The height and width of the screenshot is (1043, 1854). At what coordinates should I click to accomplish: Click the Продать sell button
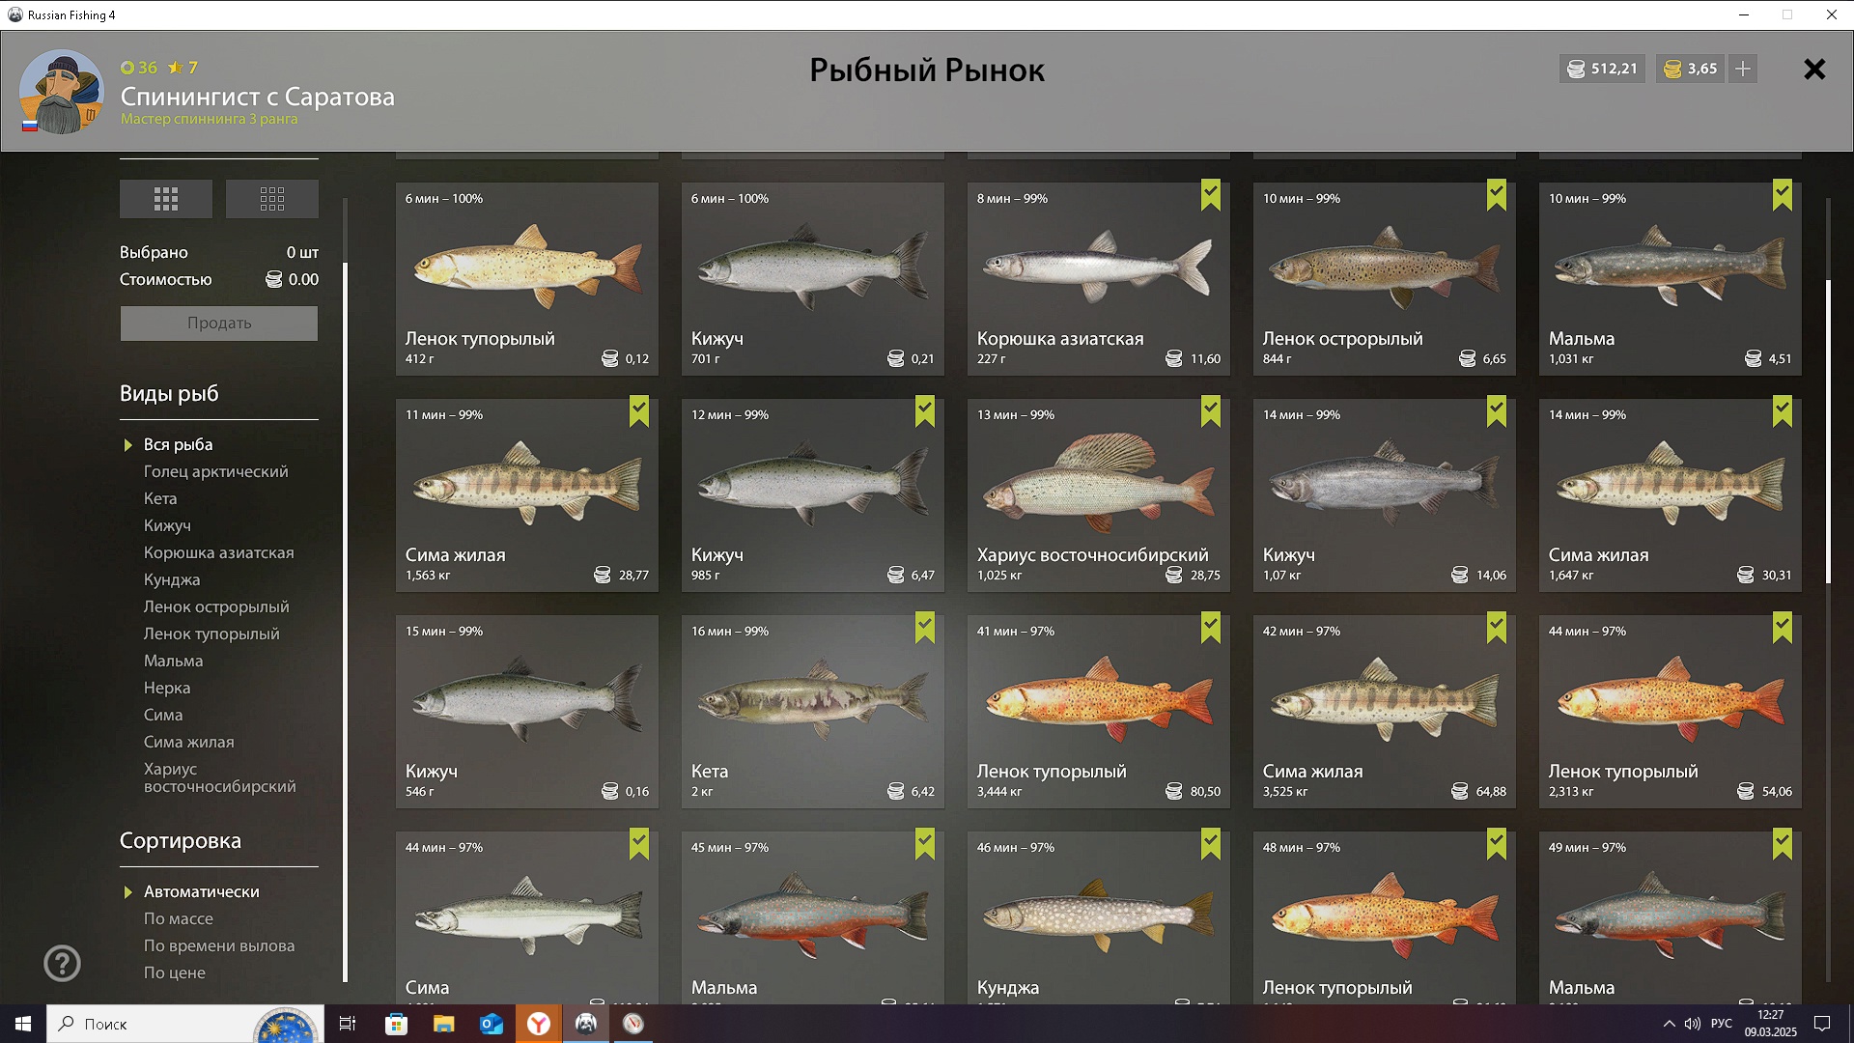pyautogui.click(x=219, y=324)
